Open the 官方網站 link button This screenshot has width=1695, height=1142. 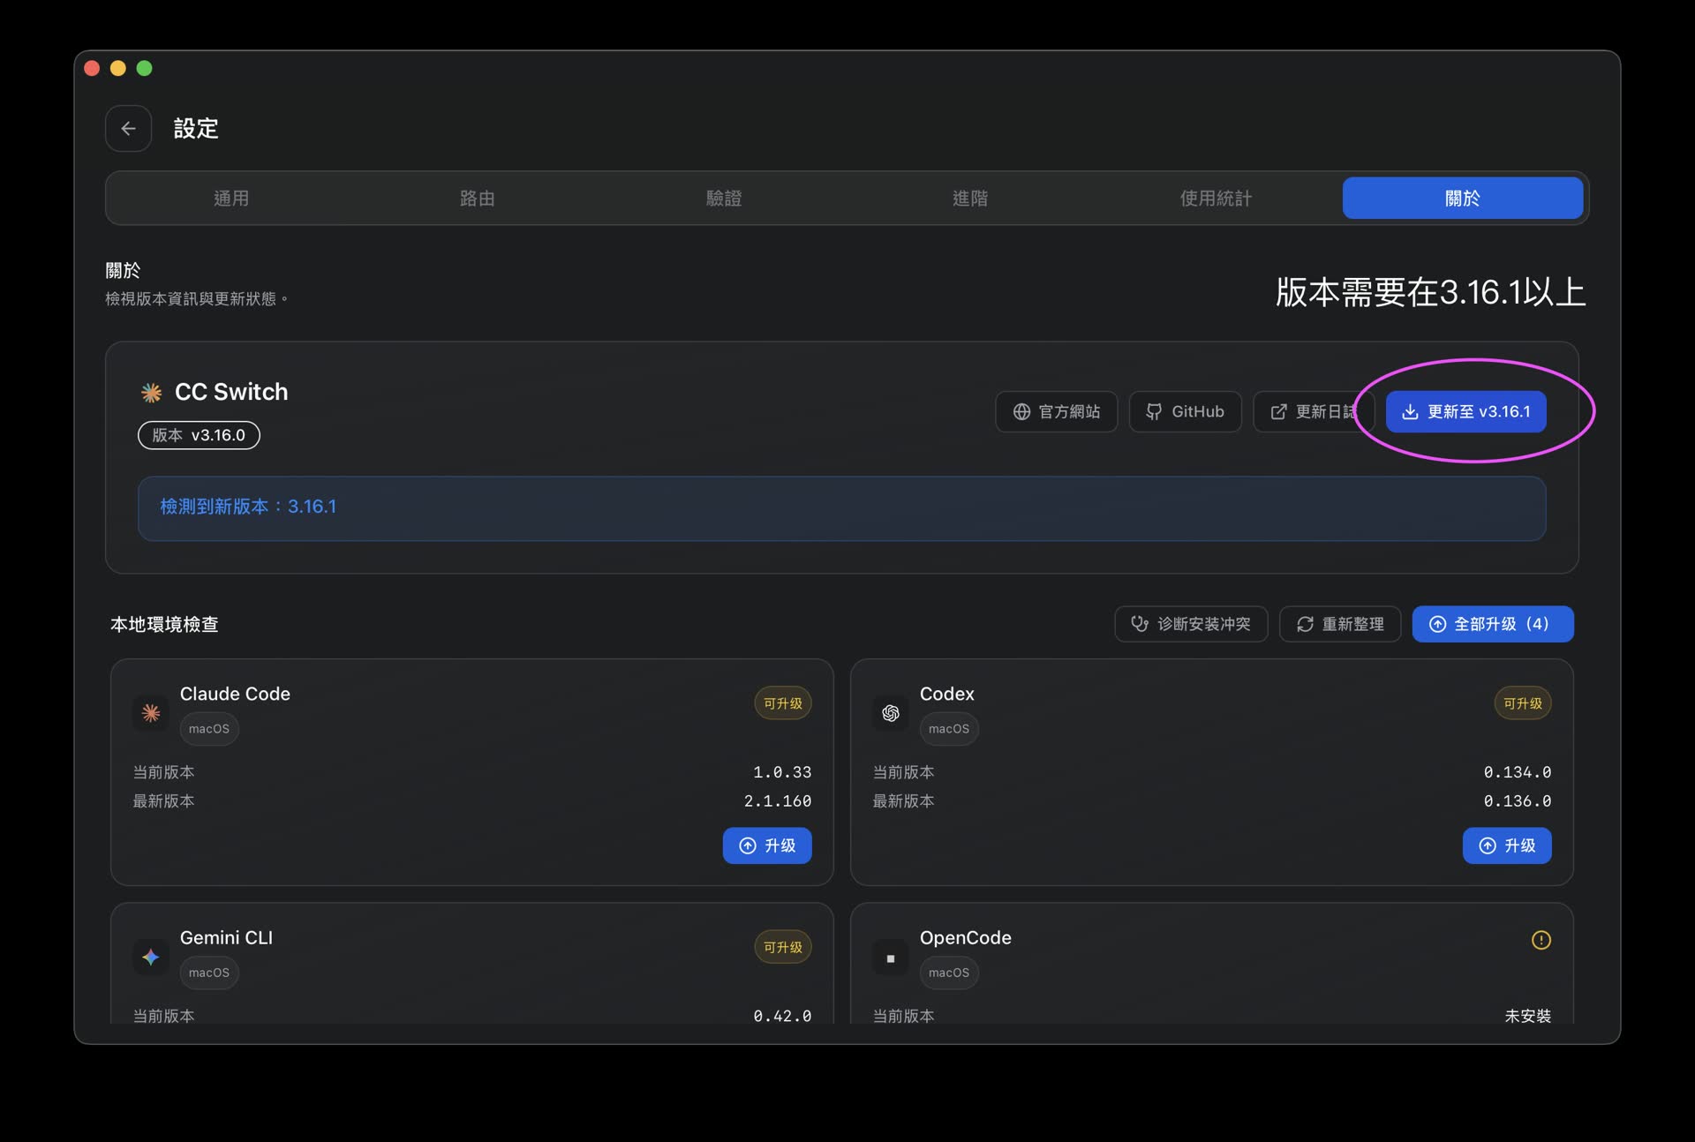tap(1057, 412)
